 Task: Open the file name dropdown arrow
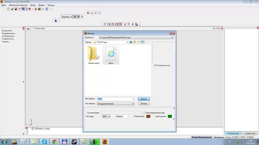pyautogui.click(x=133, y=99)
